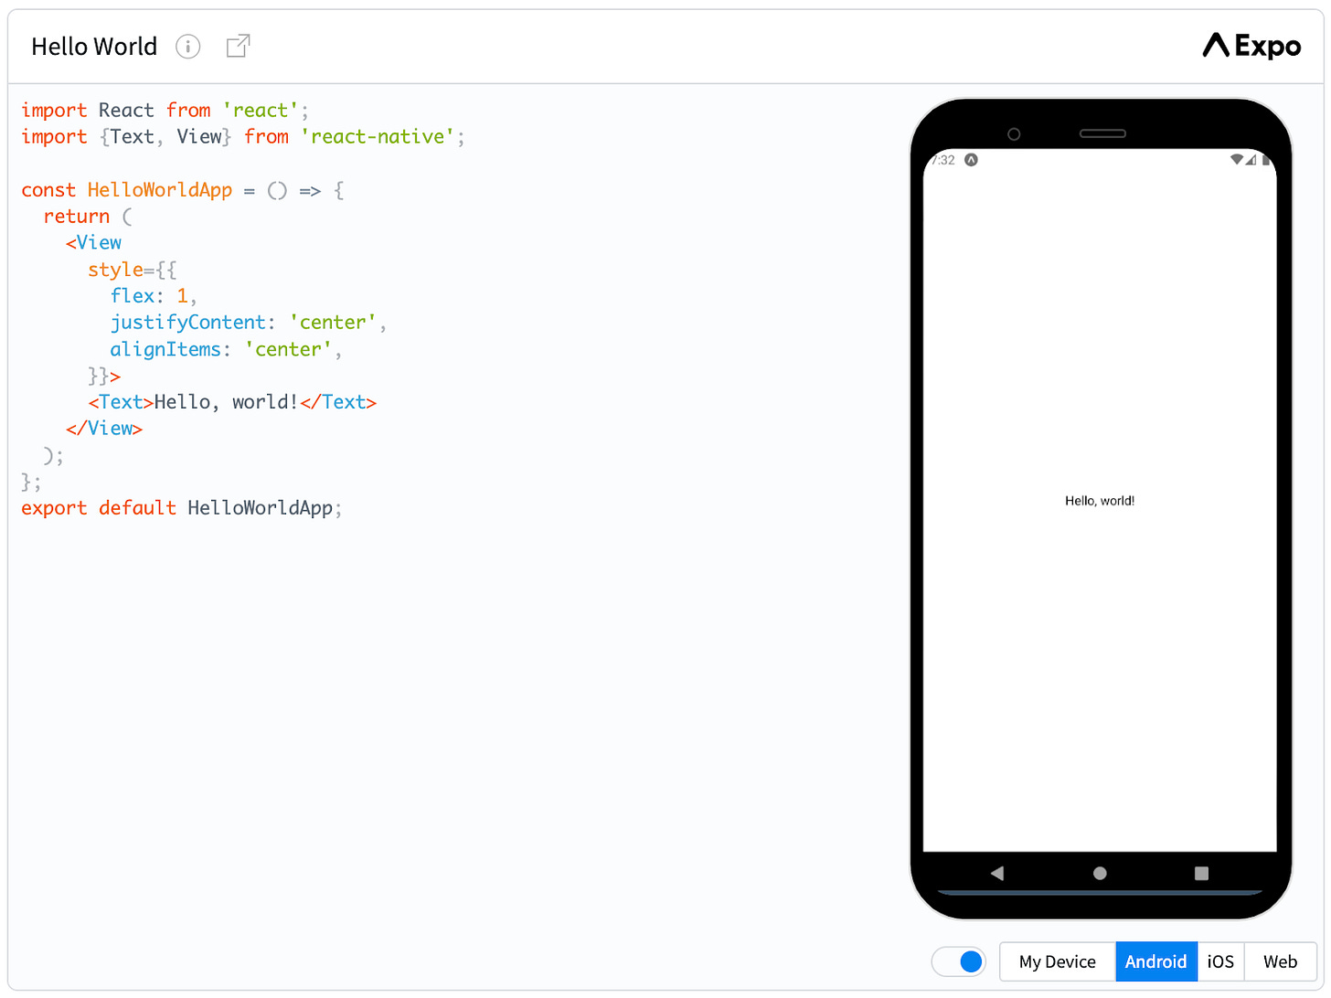Select the My Device tab
Image resolution: width=1331 pixels, height=998 pixels.
pos(1057,961)
